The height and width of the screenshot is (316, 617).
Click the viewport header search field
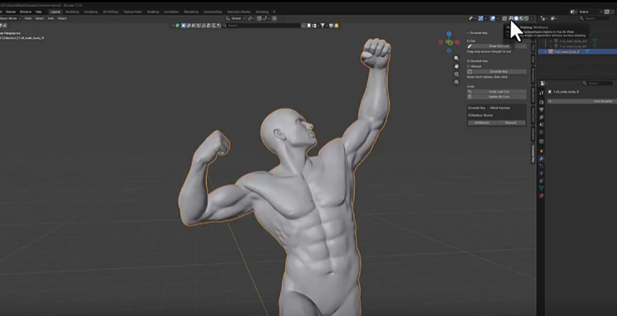point(264,26)
